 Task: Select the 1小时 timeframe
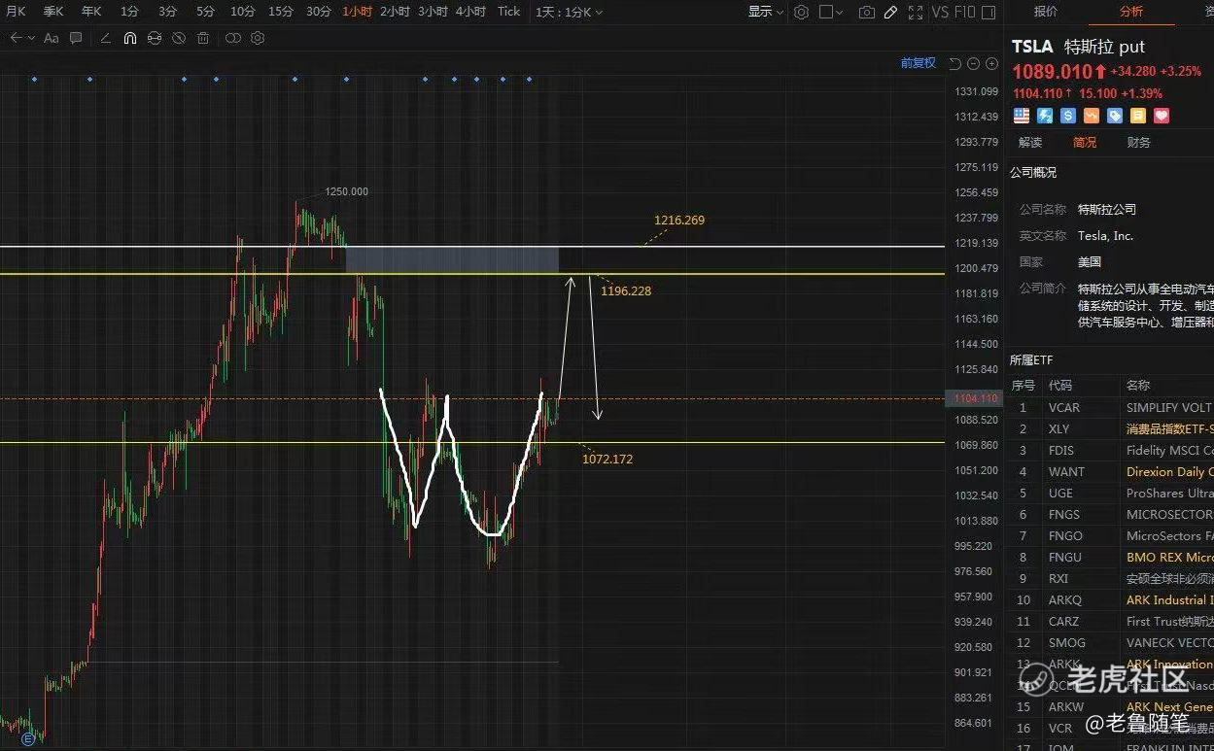358,12
